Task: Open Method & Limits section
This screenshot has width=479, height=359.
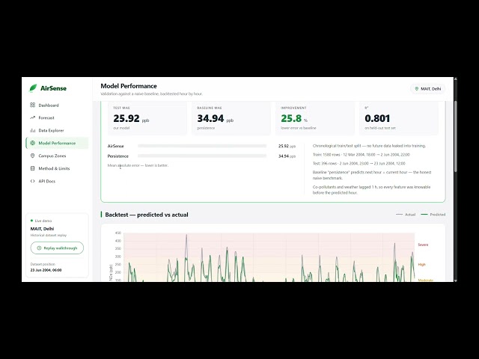Action: 57,168
